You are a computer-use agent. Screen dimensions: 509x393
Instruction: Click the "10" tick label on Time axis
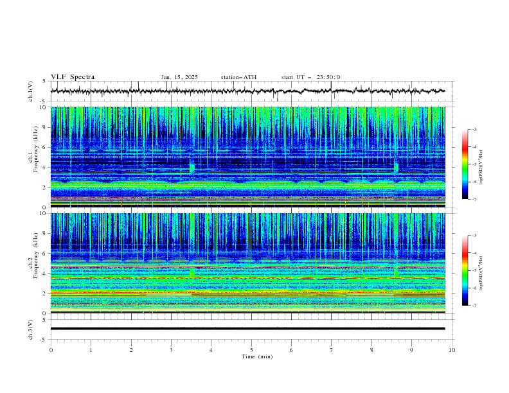pos(452,350)
